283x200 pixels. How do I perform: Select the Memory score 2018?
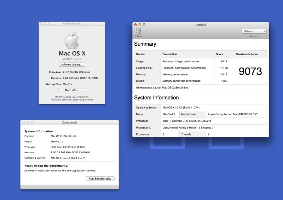pos(224,74)
